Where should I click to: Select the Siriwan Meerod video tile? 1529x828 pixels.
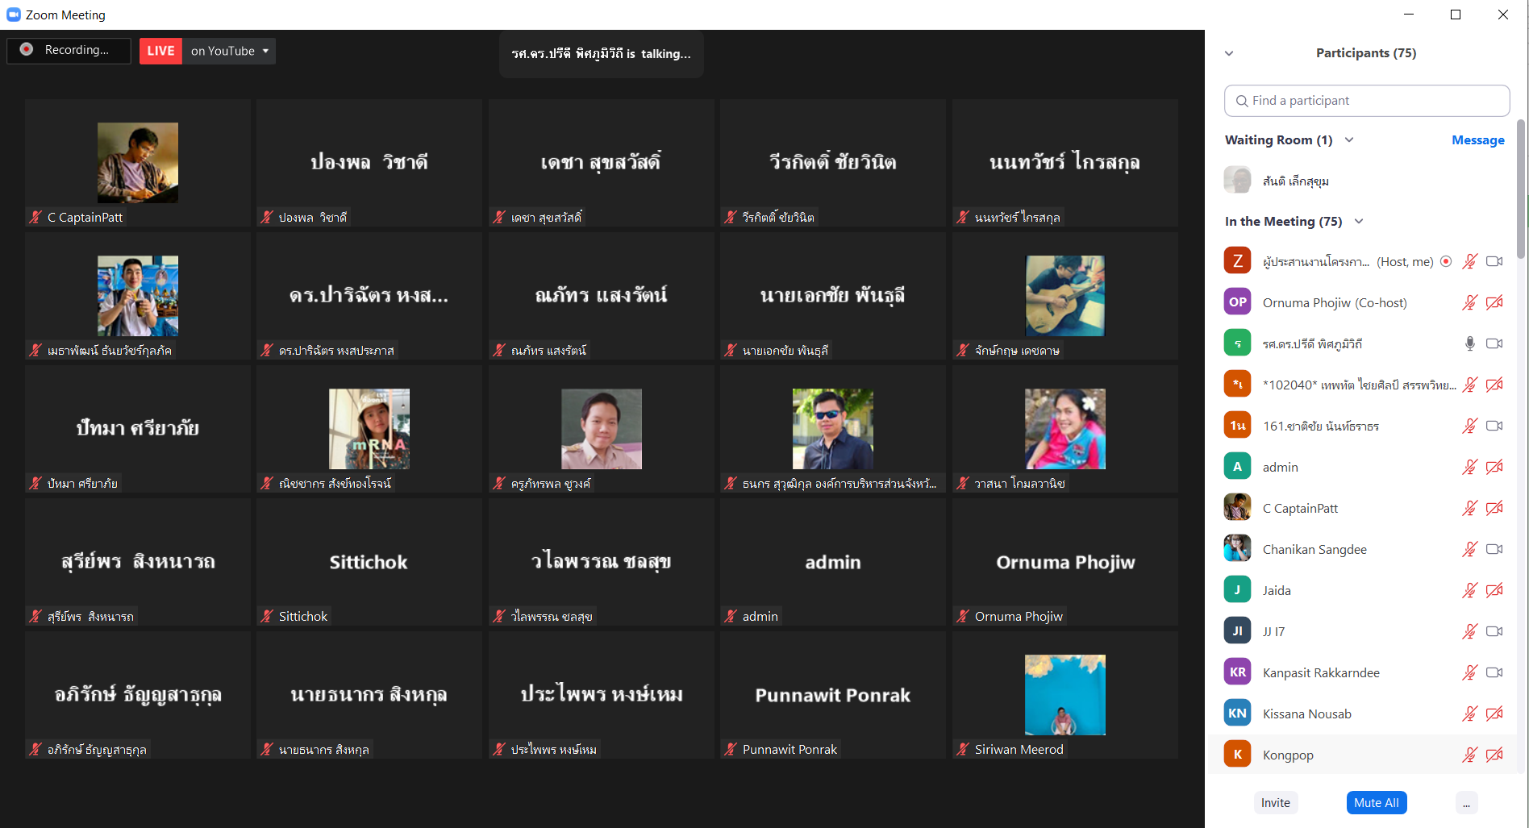(x=1064, y=695)
